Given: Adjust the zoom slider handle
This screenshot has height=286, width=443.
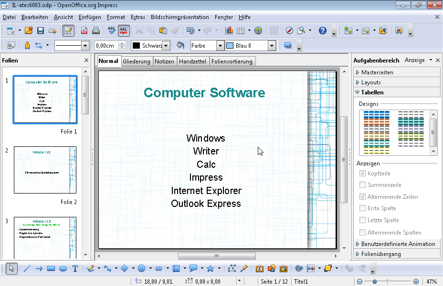Looking at the screenshot, I should click(x=375, y=282).
